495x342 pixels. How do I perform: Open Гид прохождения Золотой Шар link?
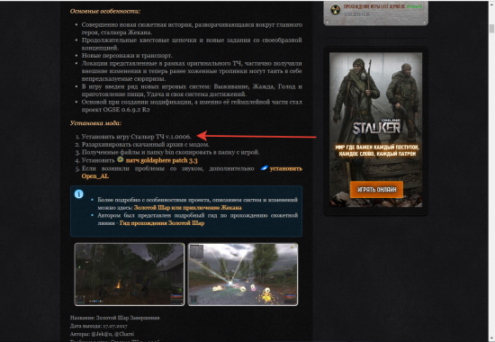click(162, 223)
